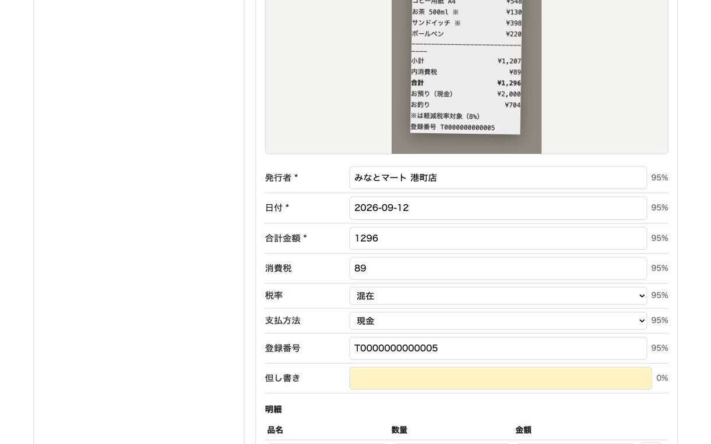The height and width of the screenshot is (444, 711).
Task: Click the 0% confidence beside 但し書き
Action: click(662, 378)
